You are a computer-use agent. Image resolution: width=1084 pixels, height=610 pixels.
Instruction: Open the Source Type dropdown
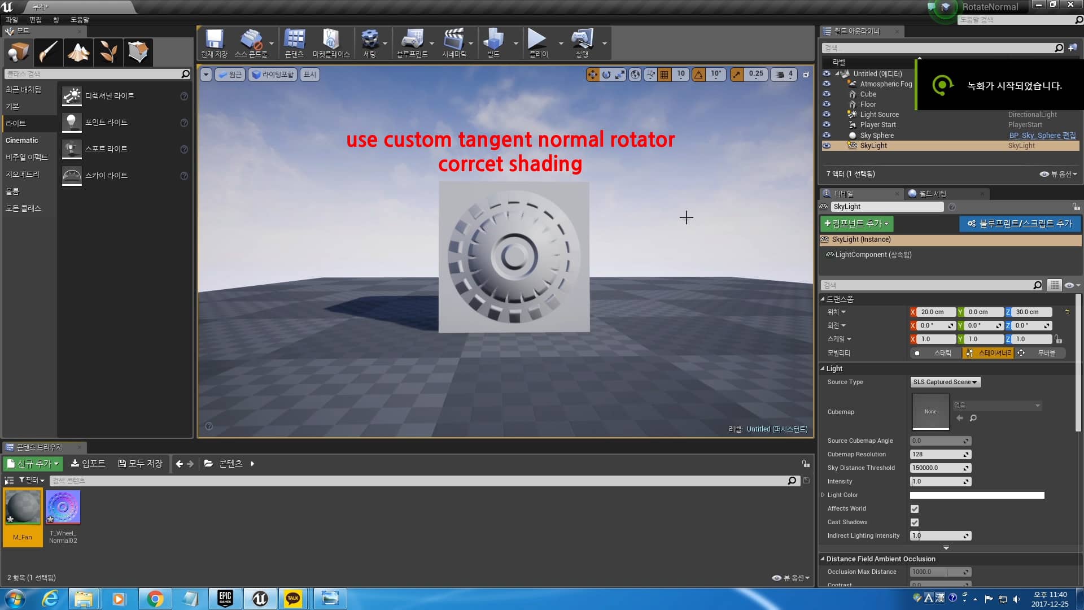[x=945, y=382]
